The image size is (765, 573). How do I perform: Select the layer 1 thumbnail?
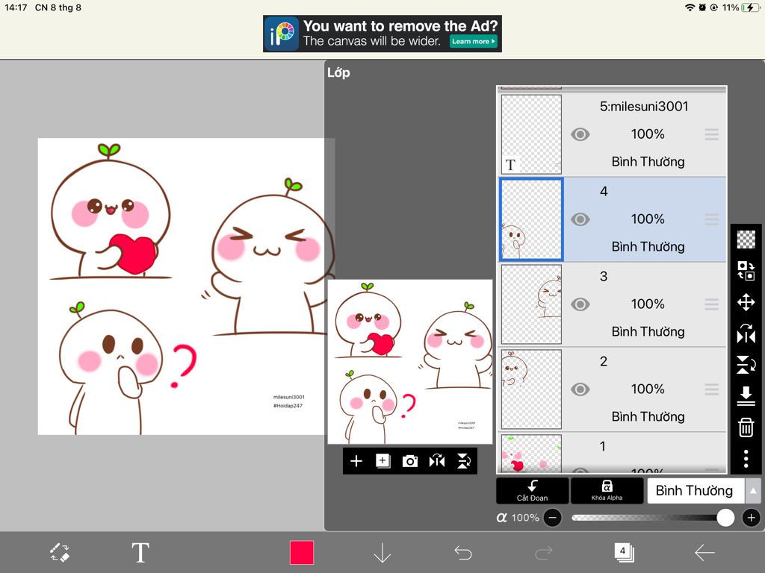tap(531, 453)
